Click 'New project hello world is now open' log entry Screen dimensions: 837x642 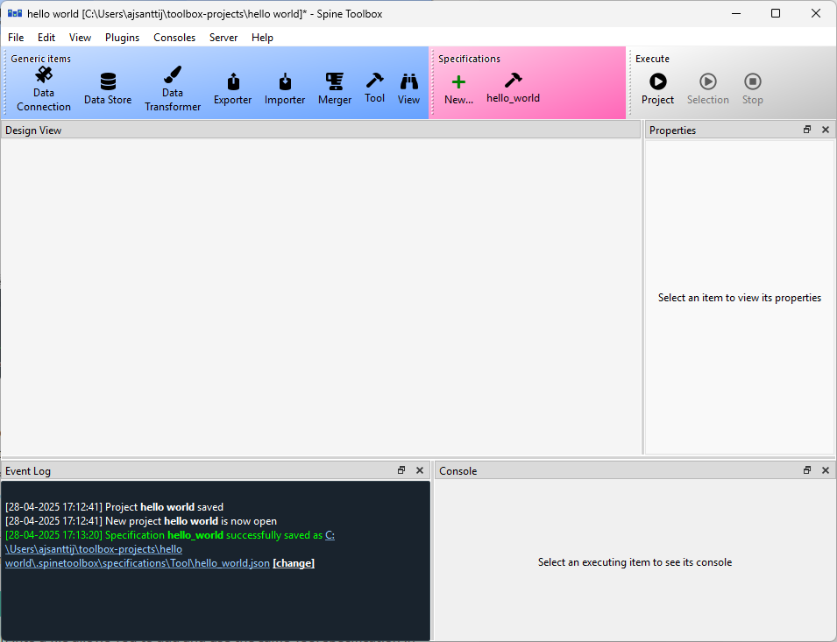141,521
